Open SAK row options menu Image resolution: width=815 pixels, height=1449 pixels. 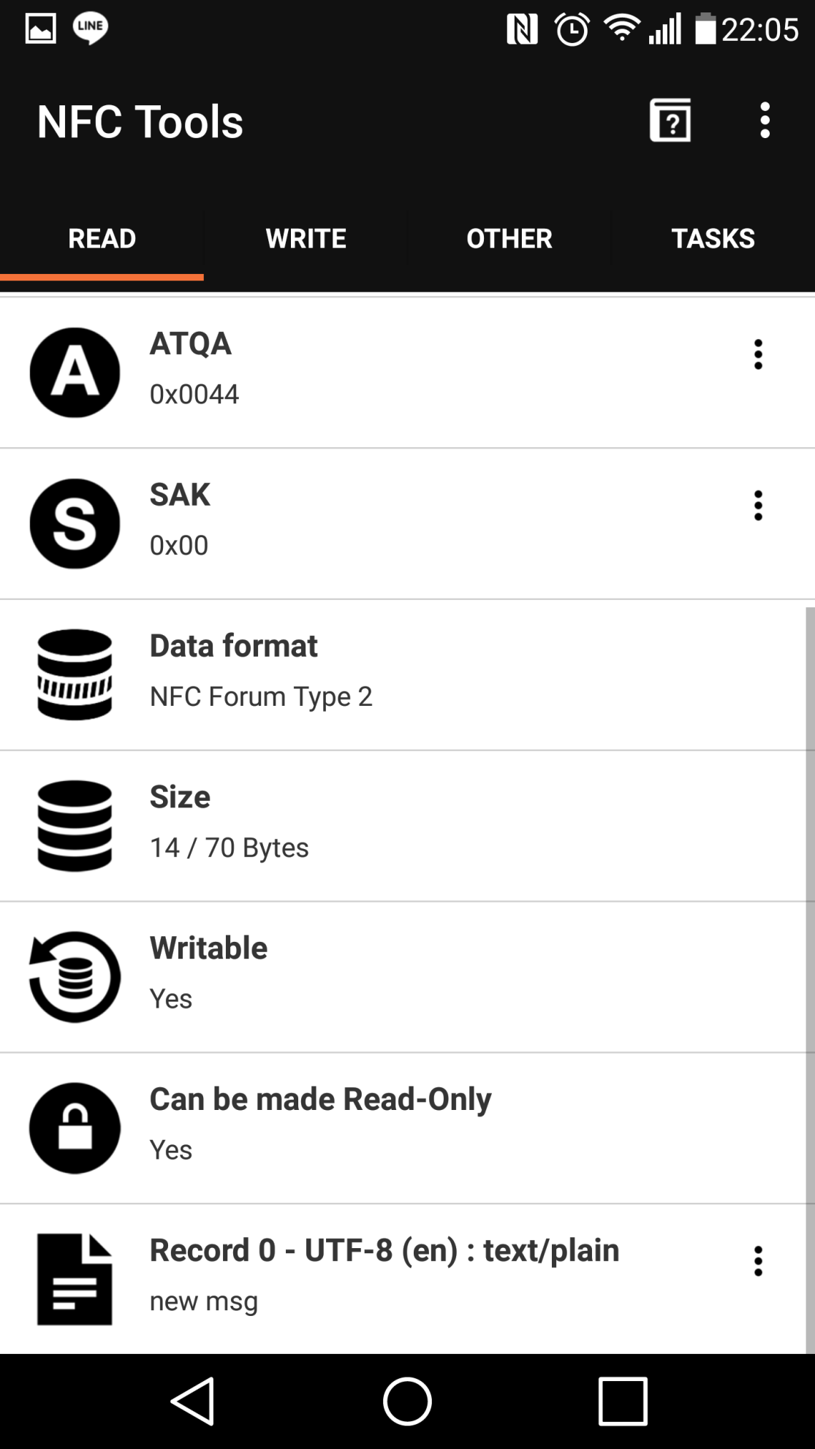pos(758,506)
